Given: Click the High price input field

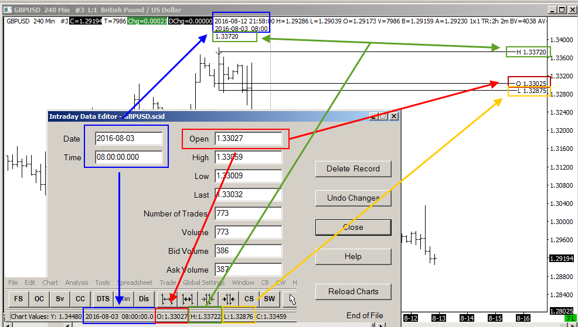Looking at the screenshot, I should (249, 157).
